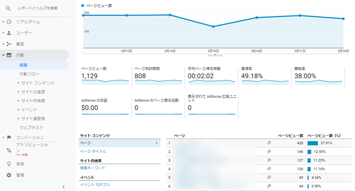
Task: Expand サイト運営者 submenu
Action: (18, 119)
